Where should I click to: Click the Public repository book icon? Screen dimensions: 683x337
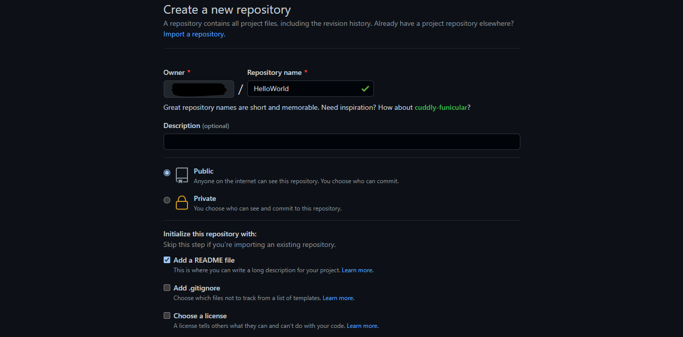[x=182, y=175]
